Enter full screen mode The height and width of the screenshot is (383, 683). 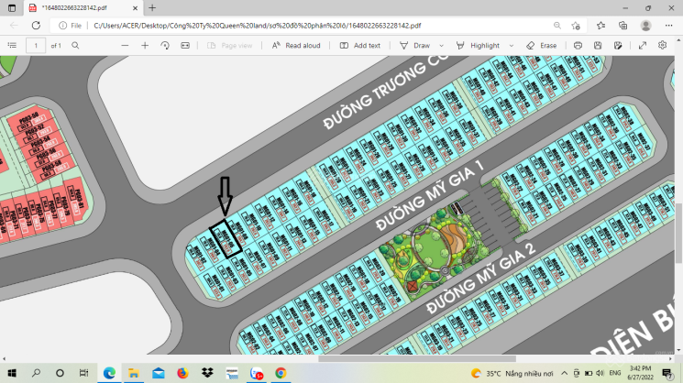point(641,45)
